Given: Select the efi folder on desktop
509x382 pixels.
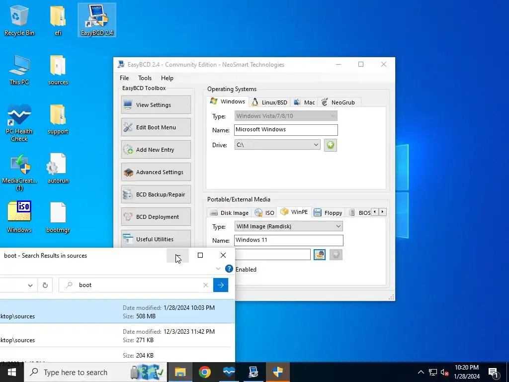Looking at the screenshot, I should click(58, 20).
